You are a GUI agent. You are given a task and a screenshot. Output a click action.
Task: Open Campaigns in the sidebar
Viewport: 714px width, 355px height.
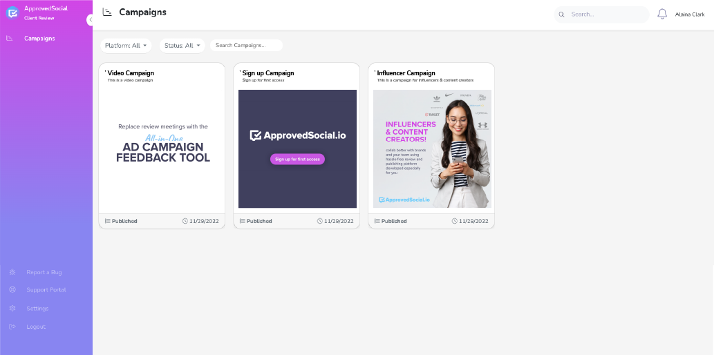point(39,39)
